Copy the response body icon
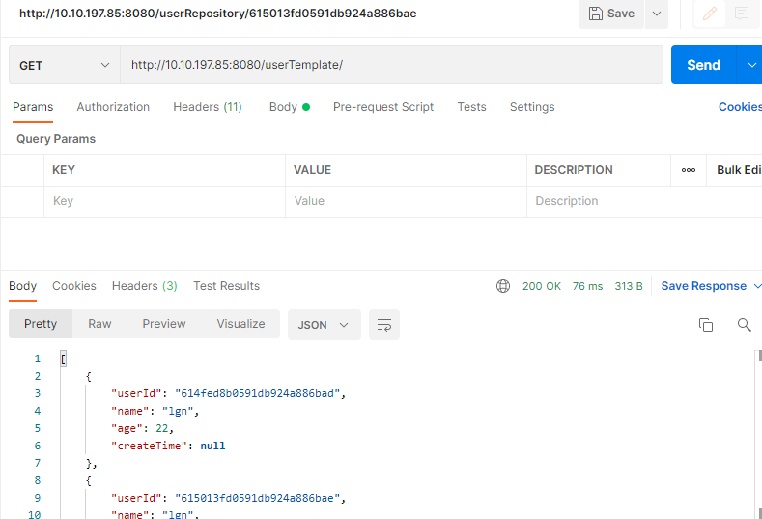The width and height of the screenshot is (762, 519). tap(706, 325)
